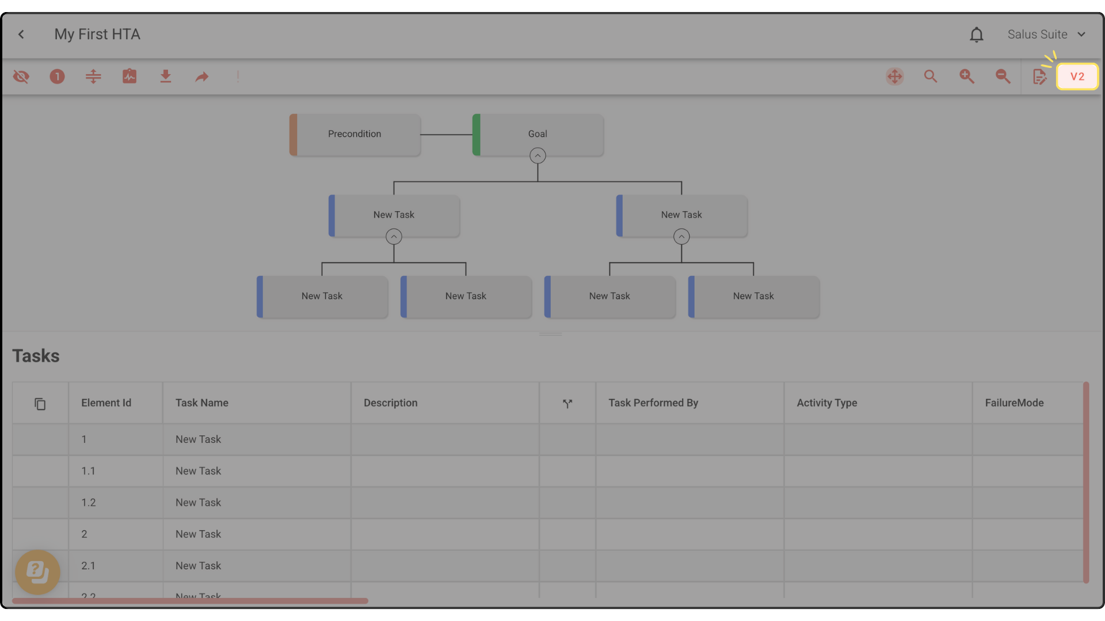Zoom out of the diagram
Image resolution: width=1105 pixels, height=621 pixels.
coord(1003,76)
